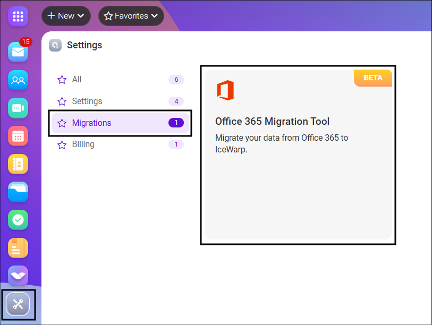432x325 pixels.
Task: Open the Office 365 Migration Tool card
Action: pyautogui.click(x=298, y=154)
